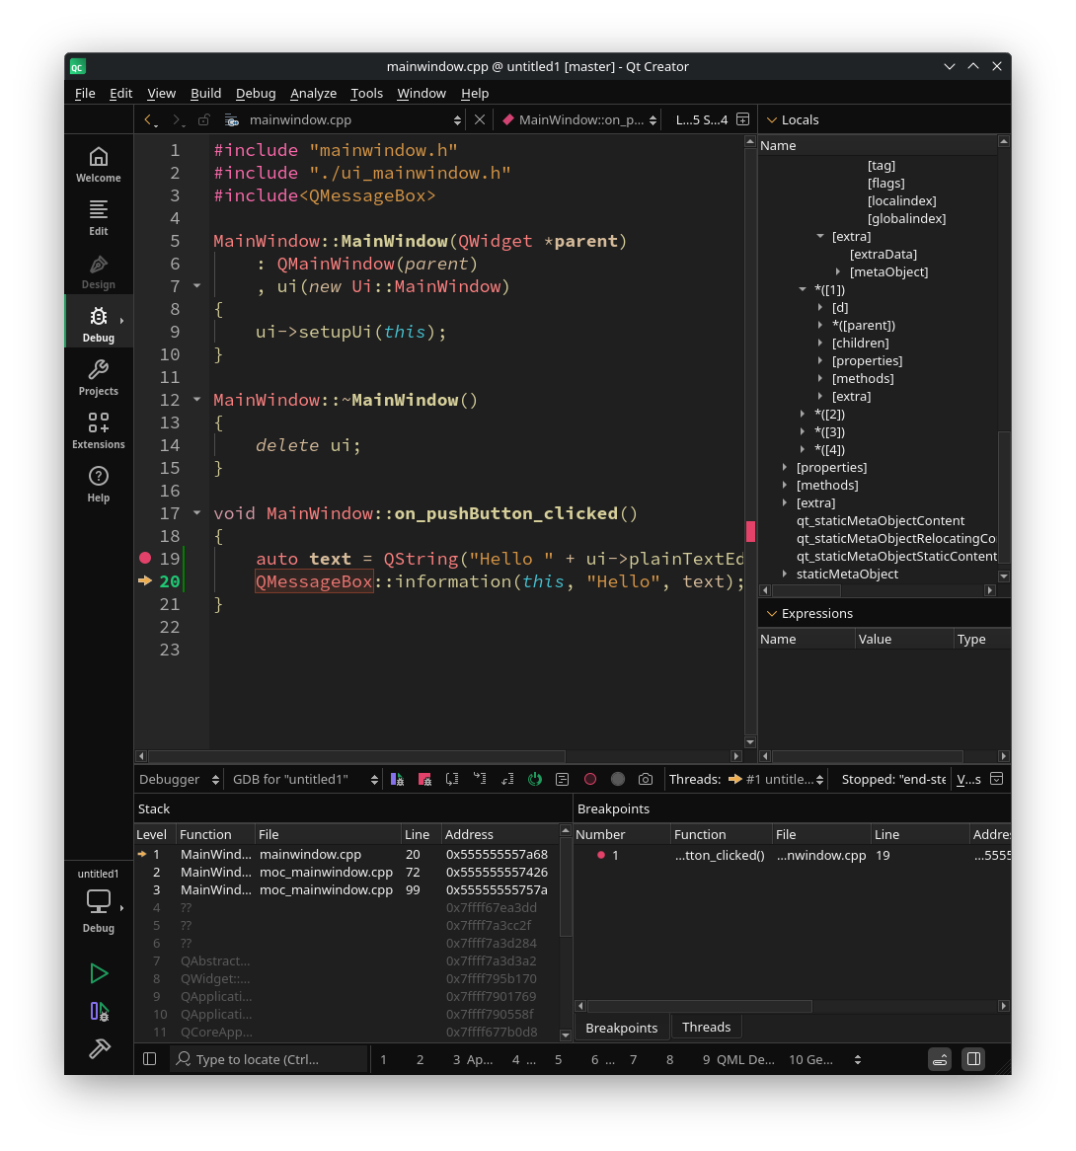Start debugging with the Run-debug icon
The image size is (1076, 1151).
[x=99, y=1012]
